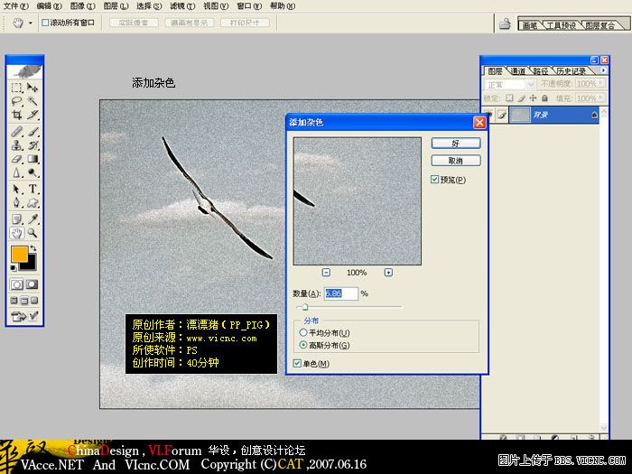This screenshot has height=474, width=632.
Task: Select the Magic Wand tool
Action: pos(33,101)
